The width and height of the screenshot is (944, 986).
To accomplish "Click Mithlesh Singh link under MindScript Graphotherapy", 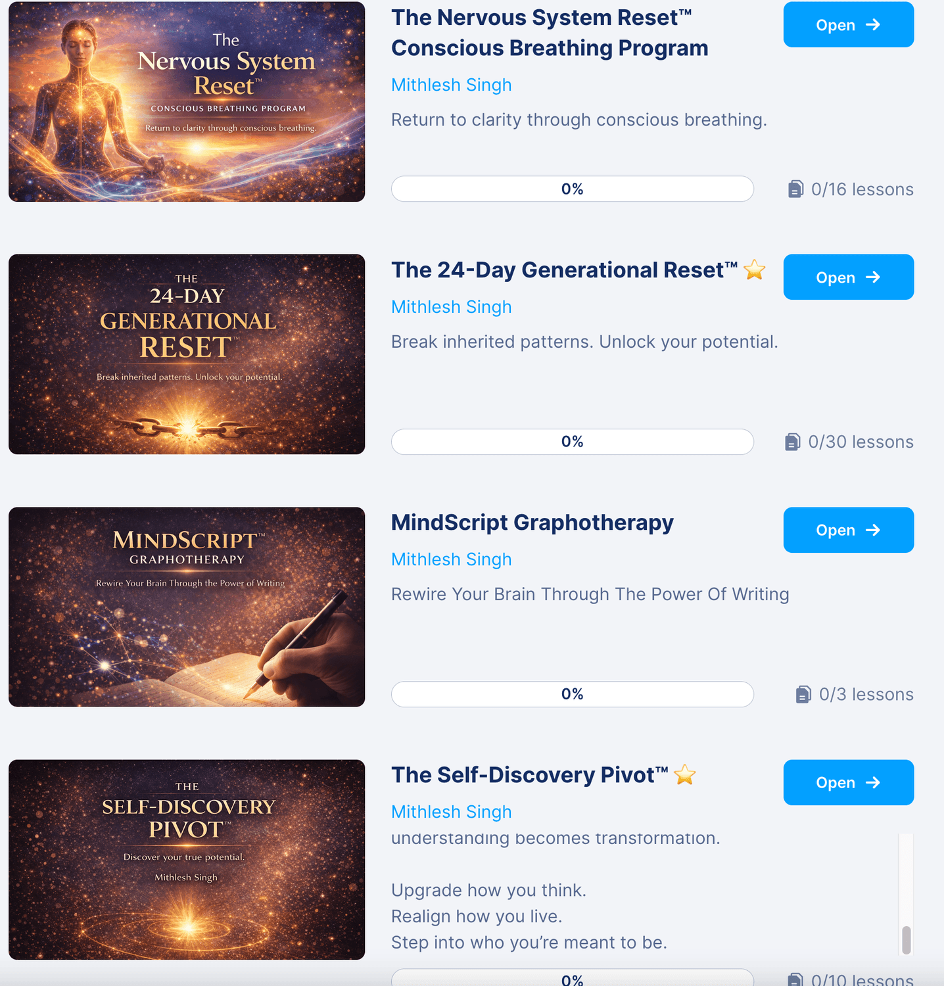I will (452, 559).
